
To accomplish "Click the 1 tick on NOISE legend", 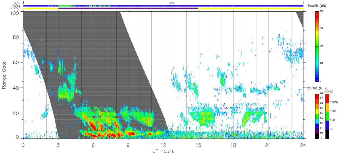I will click(x=331, y=138).
